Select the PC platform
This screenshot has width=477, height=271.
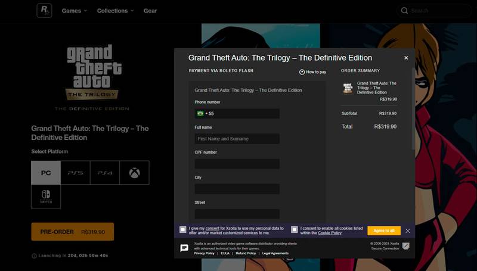coord(46,173)
